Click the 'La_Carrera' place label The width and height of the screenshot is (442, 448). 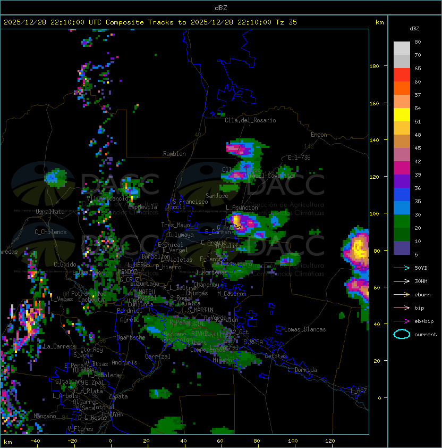pos(59,346)
